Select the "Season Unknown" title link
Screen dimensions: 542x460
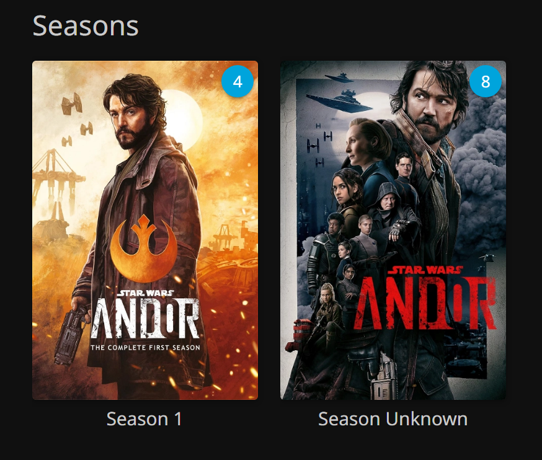click(x=393, y=419)
